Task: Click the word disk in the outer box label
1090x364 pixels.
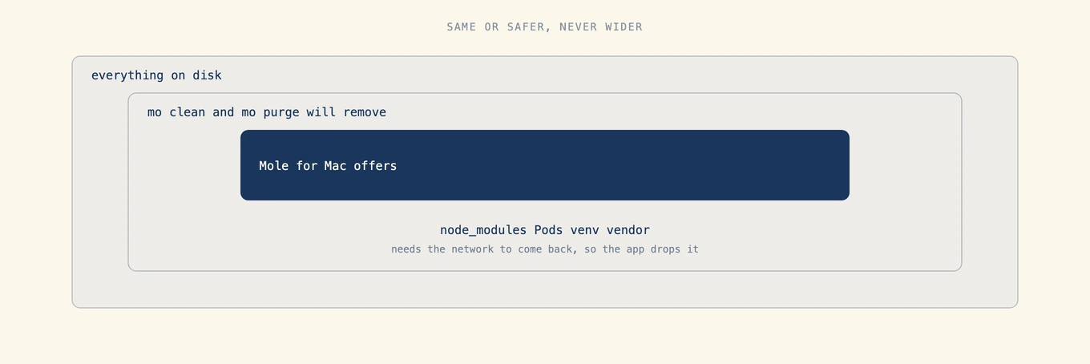Action: [207, 75]
